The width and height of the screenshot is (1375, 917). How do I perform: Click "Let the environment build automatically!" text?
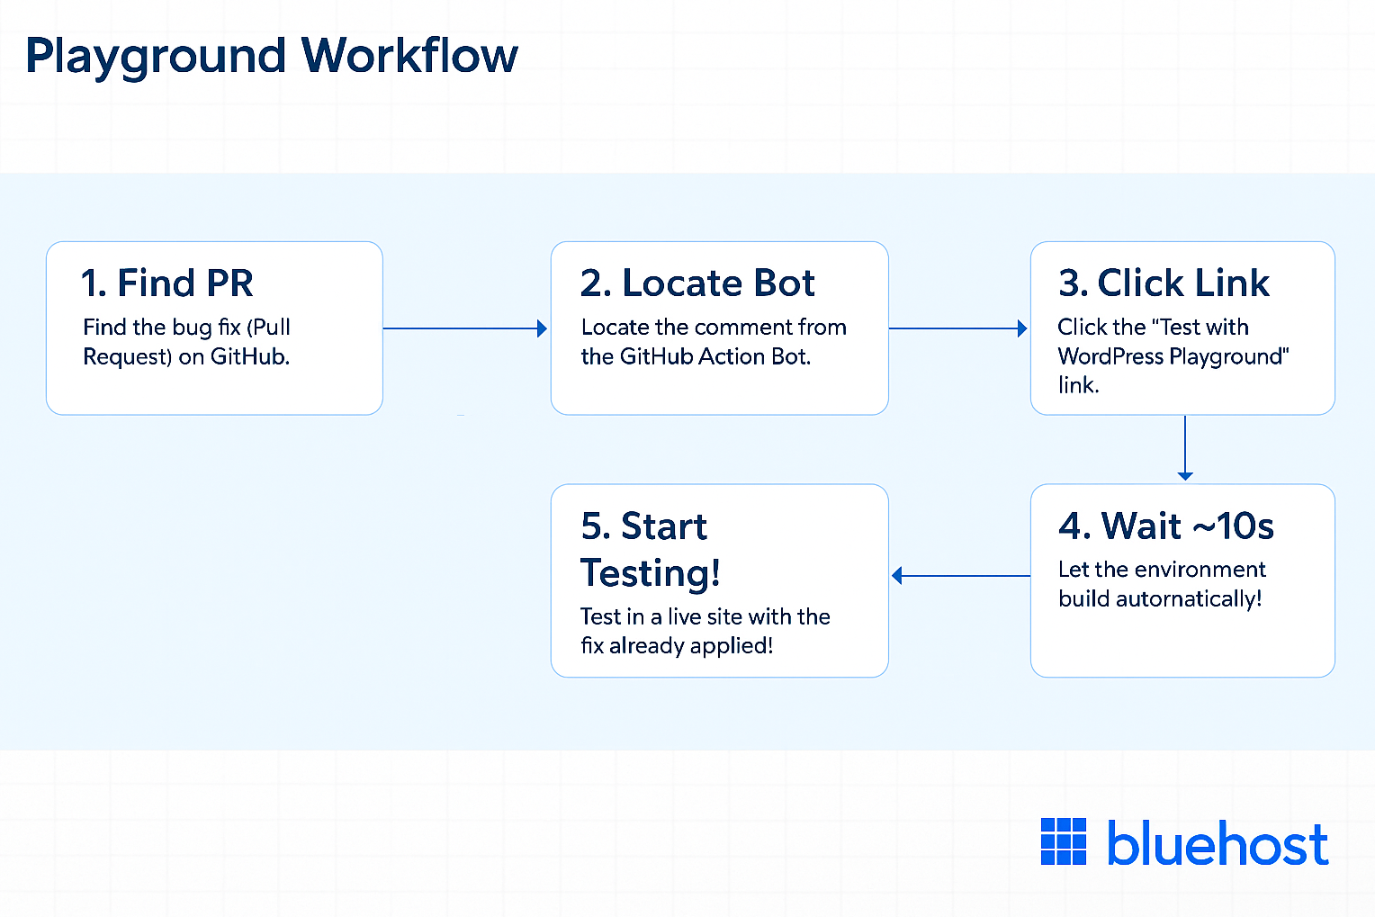click(1162, 584)
